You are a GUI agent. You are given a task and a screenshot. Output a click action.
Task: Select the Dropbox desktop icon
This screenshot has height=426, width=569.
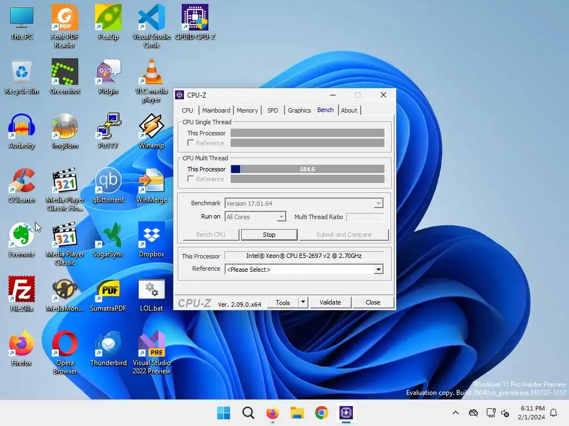152,240
